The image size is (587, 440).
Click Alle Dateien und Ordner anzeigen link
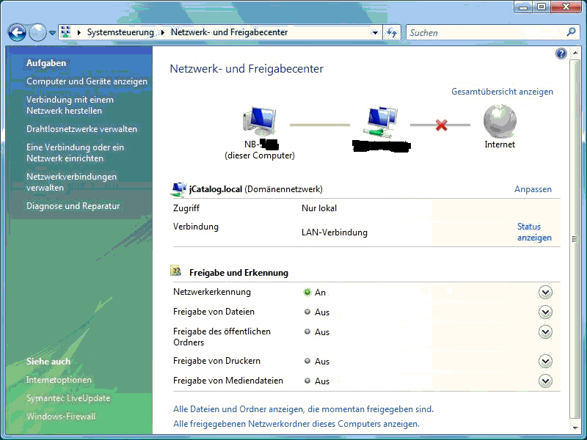click(303, 409)
